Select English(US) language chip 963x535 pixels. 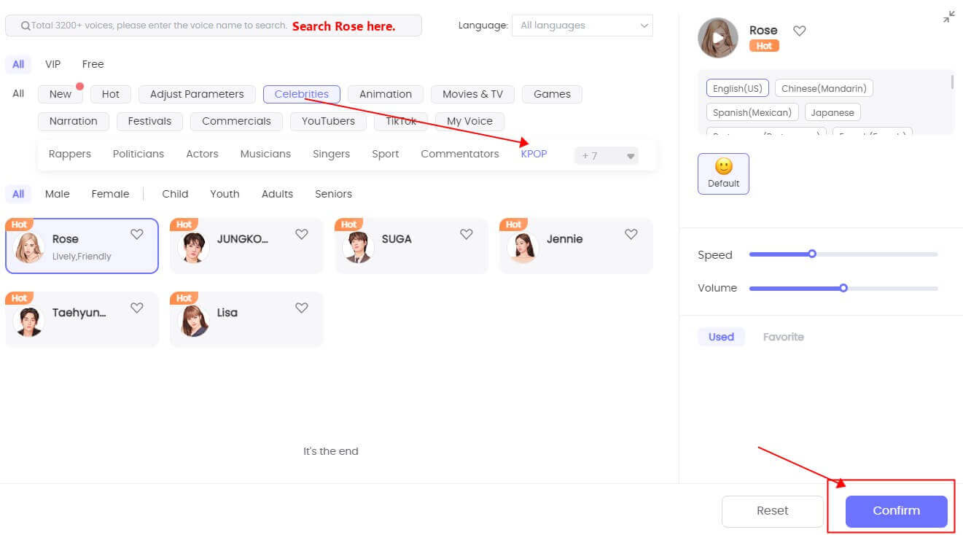pyautogui.click(x=737, y=88)
